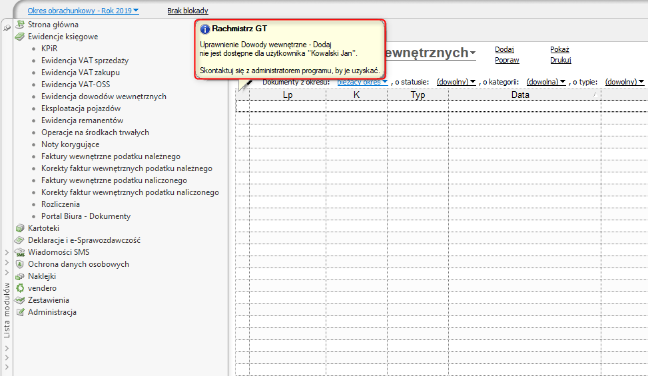Click the Naklejki module icon
This screenshot has height=376, width=648.
click(x=19, y=276)
